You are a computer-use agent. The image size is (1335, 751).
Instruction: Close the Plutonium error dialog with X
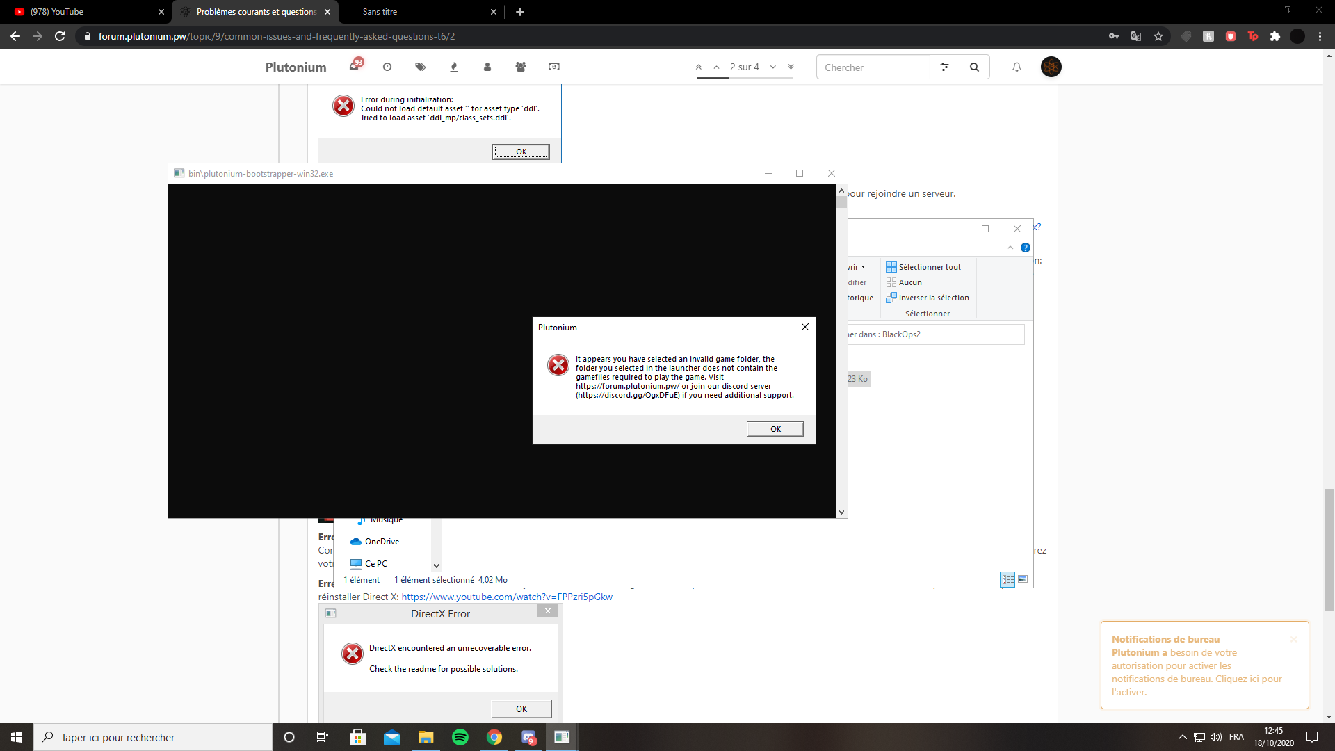(804, 327)
